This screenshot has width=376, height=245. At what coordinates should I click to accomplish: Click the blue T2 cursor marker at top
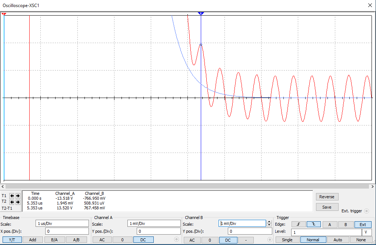click(x=201, y=13)
